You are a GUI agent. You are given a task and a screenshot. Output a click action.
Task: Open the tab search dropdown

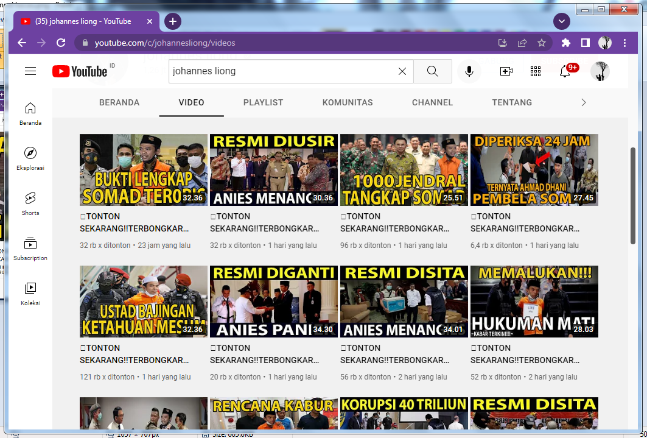point(562,21)
